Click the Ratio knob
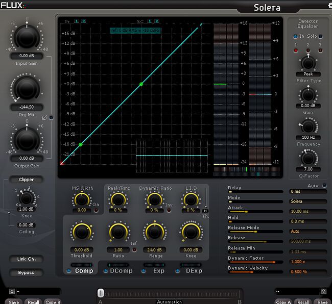Image resolution: width=332 pixels, height=304 pixels. click(118, 232)
